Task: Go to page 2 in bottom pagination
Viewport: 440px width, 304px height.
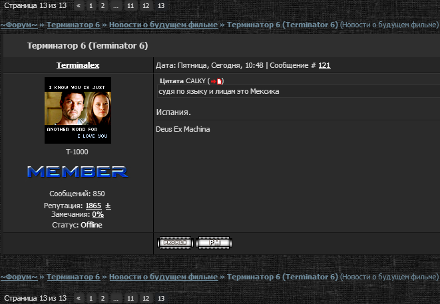Action: [x=103, y=298]
